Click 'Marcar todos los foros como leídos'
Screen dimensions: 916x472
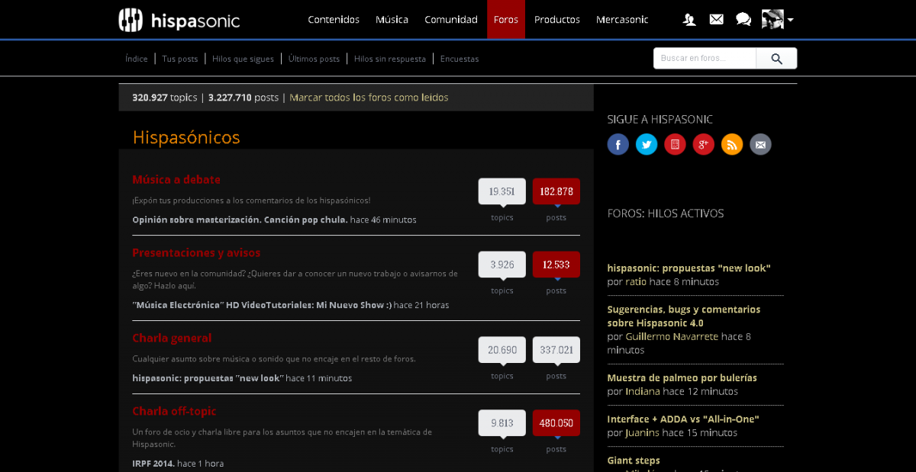tap(369, 98)
